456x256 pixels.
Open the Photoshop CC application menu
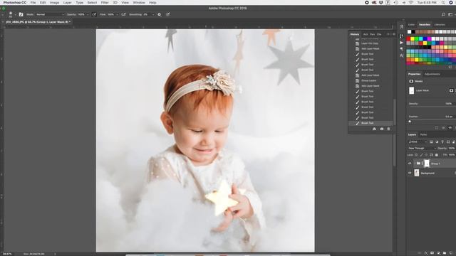coord(14,3)
